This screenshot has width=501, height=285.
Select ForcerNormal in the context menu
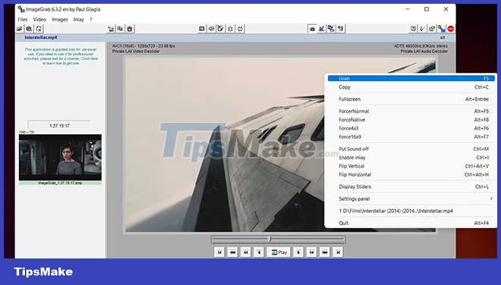[411, 111]
